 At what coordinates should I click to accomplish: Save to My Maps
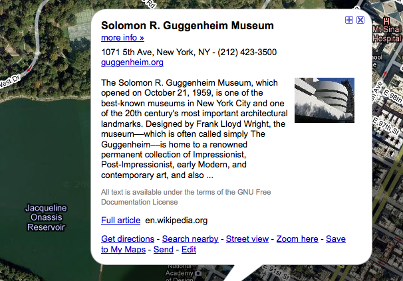point(335,239)
